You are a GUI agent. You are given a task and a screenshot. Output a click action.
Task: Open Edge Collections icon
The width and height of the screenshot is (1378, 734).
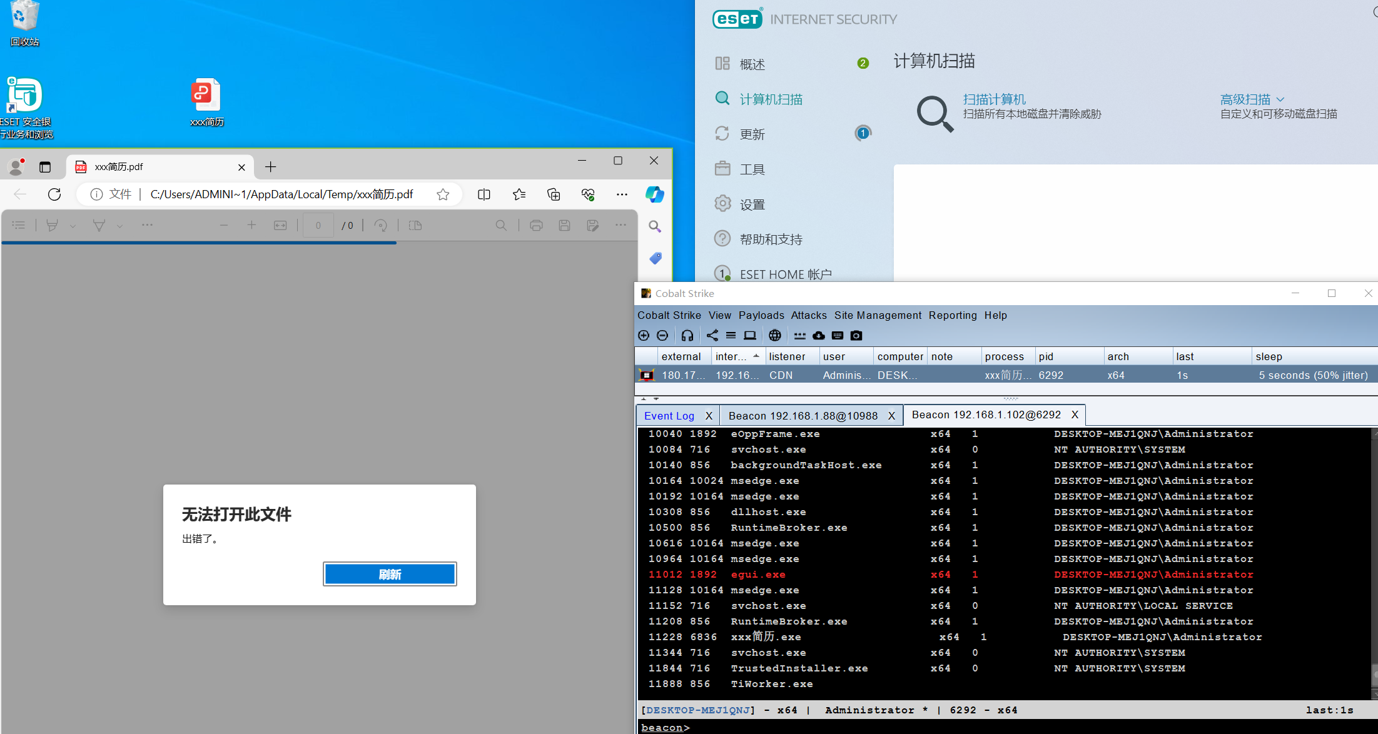(x=554, y=194)
